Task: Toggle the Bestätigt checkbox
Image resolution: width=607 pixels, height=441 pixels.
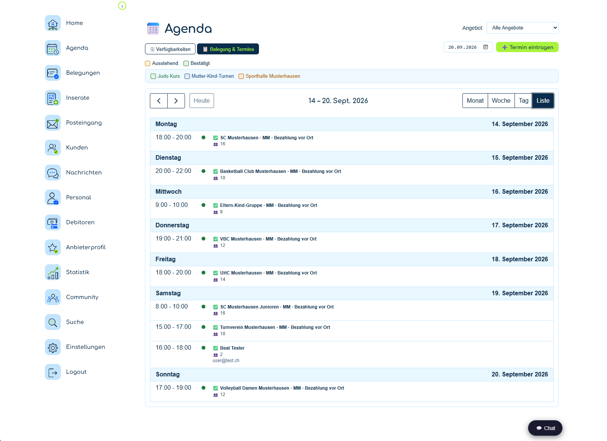Action: [186, 63]
